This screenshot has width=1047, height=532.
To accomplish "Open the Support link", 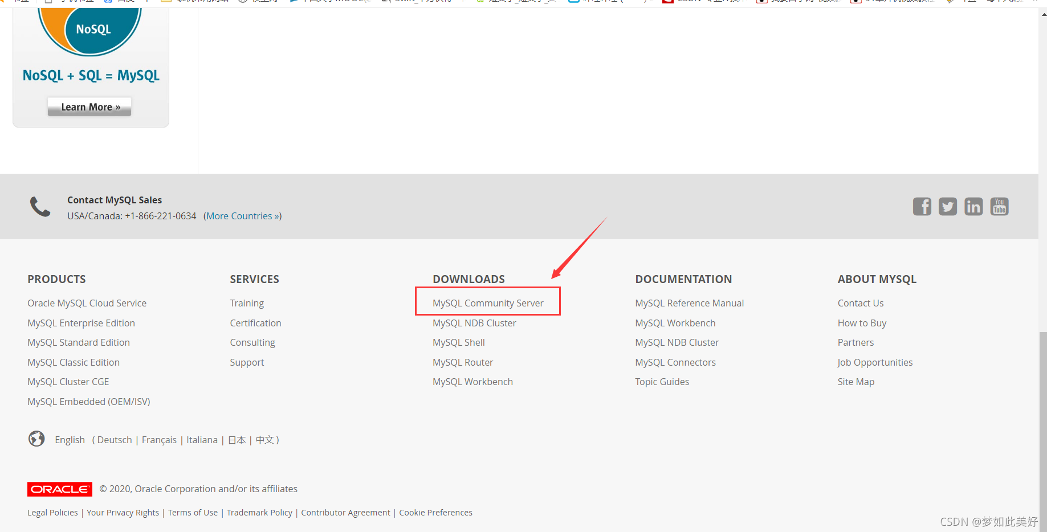I will coord(247,362).
